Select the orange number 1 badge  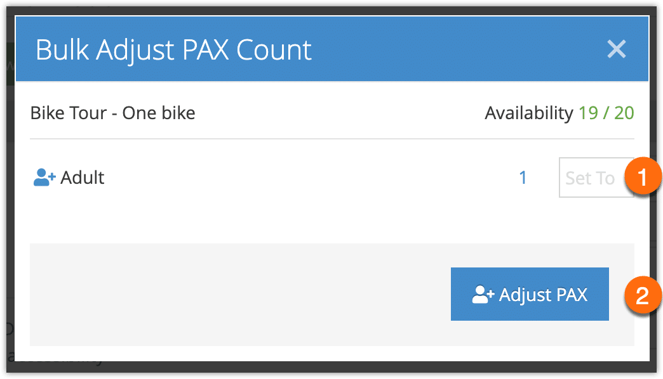642,176
